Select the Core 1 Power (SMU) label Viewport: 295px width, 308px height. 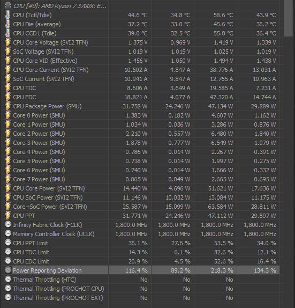tap(39, 124)
